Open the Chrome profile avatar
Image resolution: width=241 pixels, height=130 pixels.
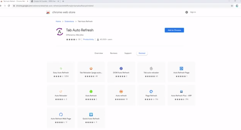coord(237,6)
